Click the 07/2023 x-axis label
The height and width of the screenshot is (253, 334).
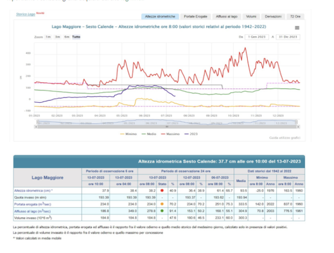tap(166, 116)
